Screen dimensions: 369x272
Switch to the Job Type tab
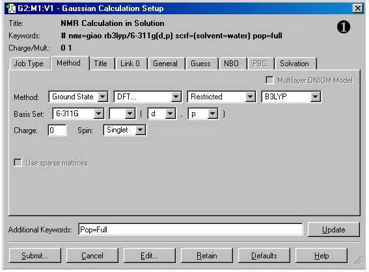point(30,64)
